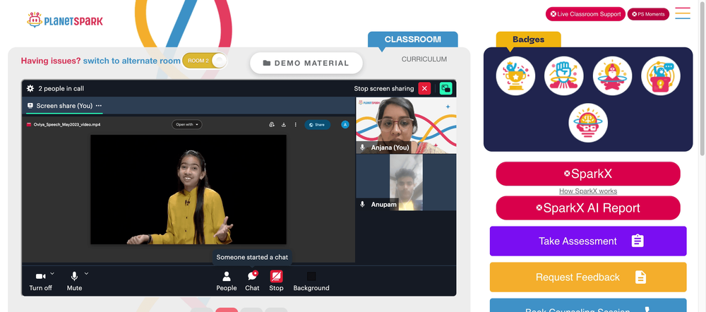Open Background effects option
This screenshot has height=312, width=706.
pyautogui.click(x=311, y=282)
